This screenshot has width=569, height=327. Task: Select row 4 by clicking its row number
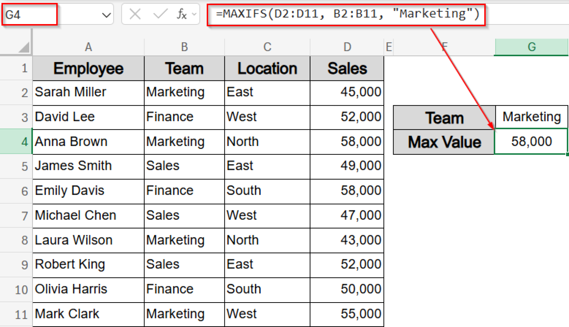coord(24,142)
